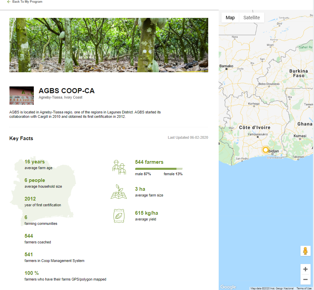Switch to Satellite map view

pyautogui.click(x=251, y=18)
